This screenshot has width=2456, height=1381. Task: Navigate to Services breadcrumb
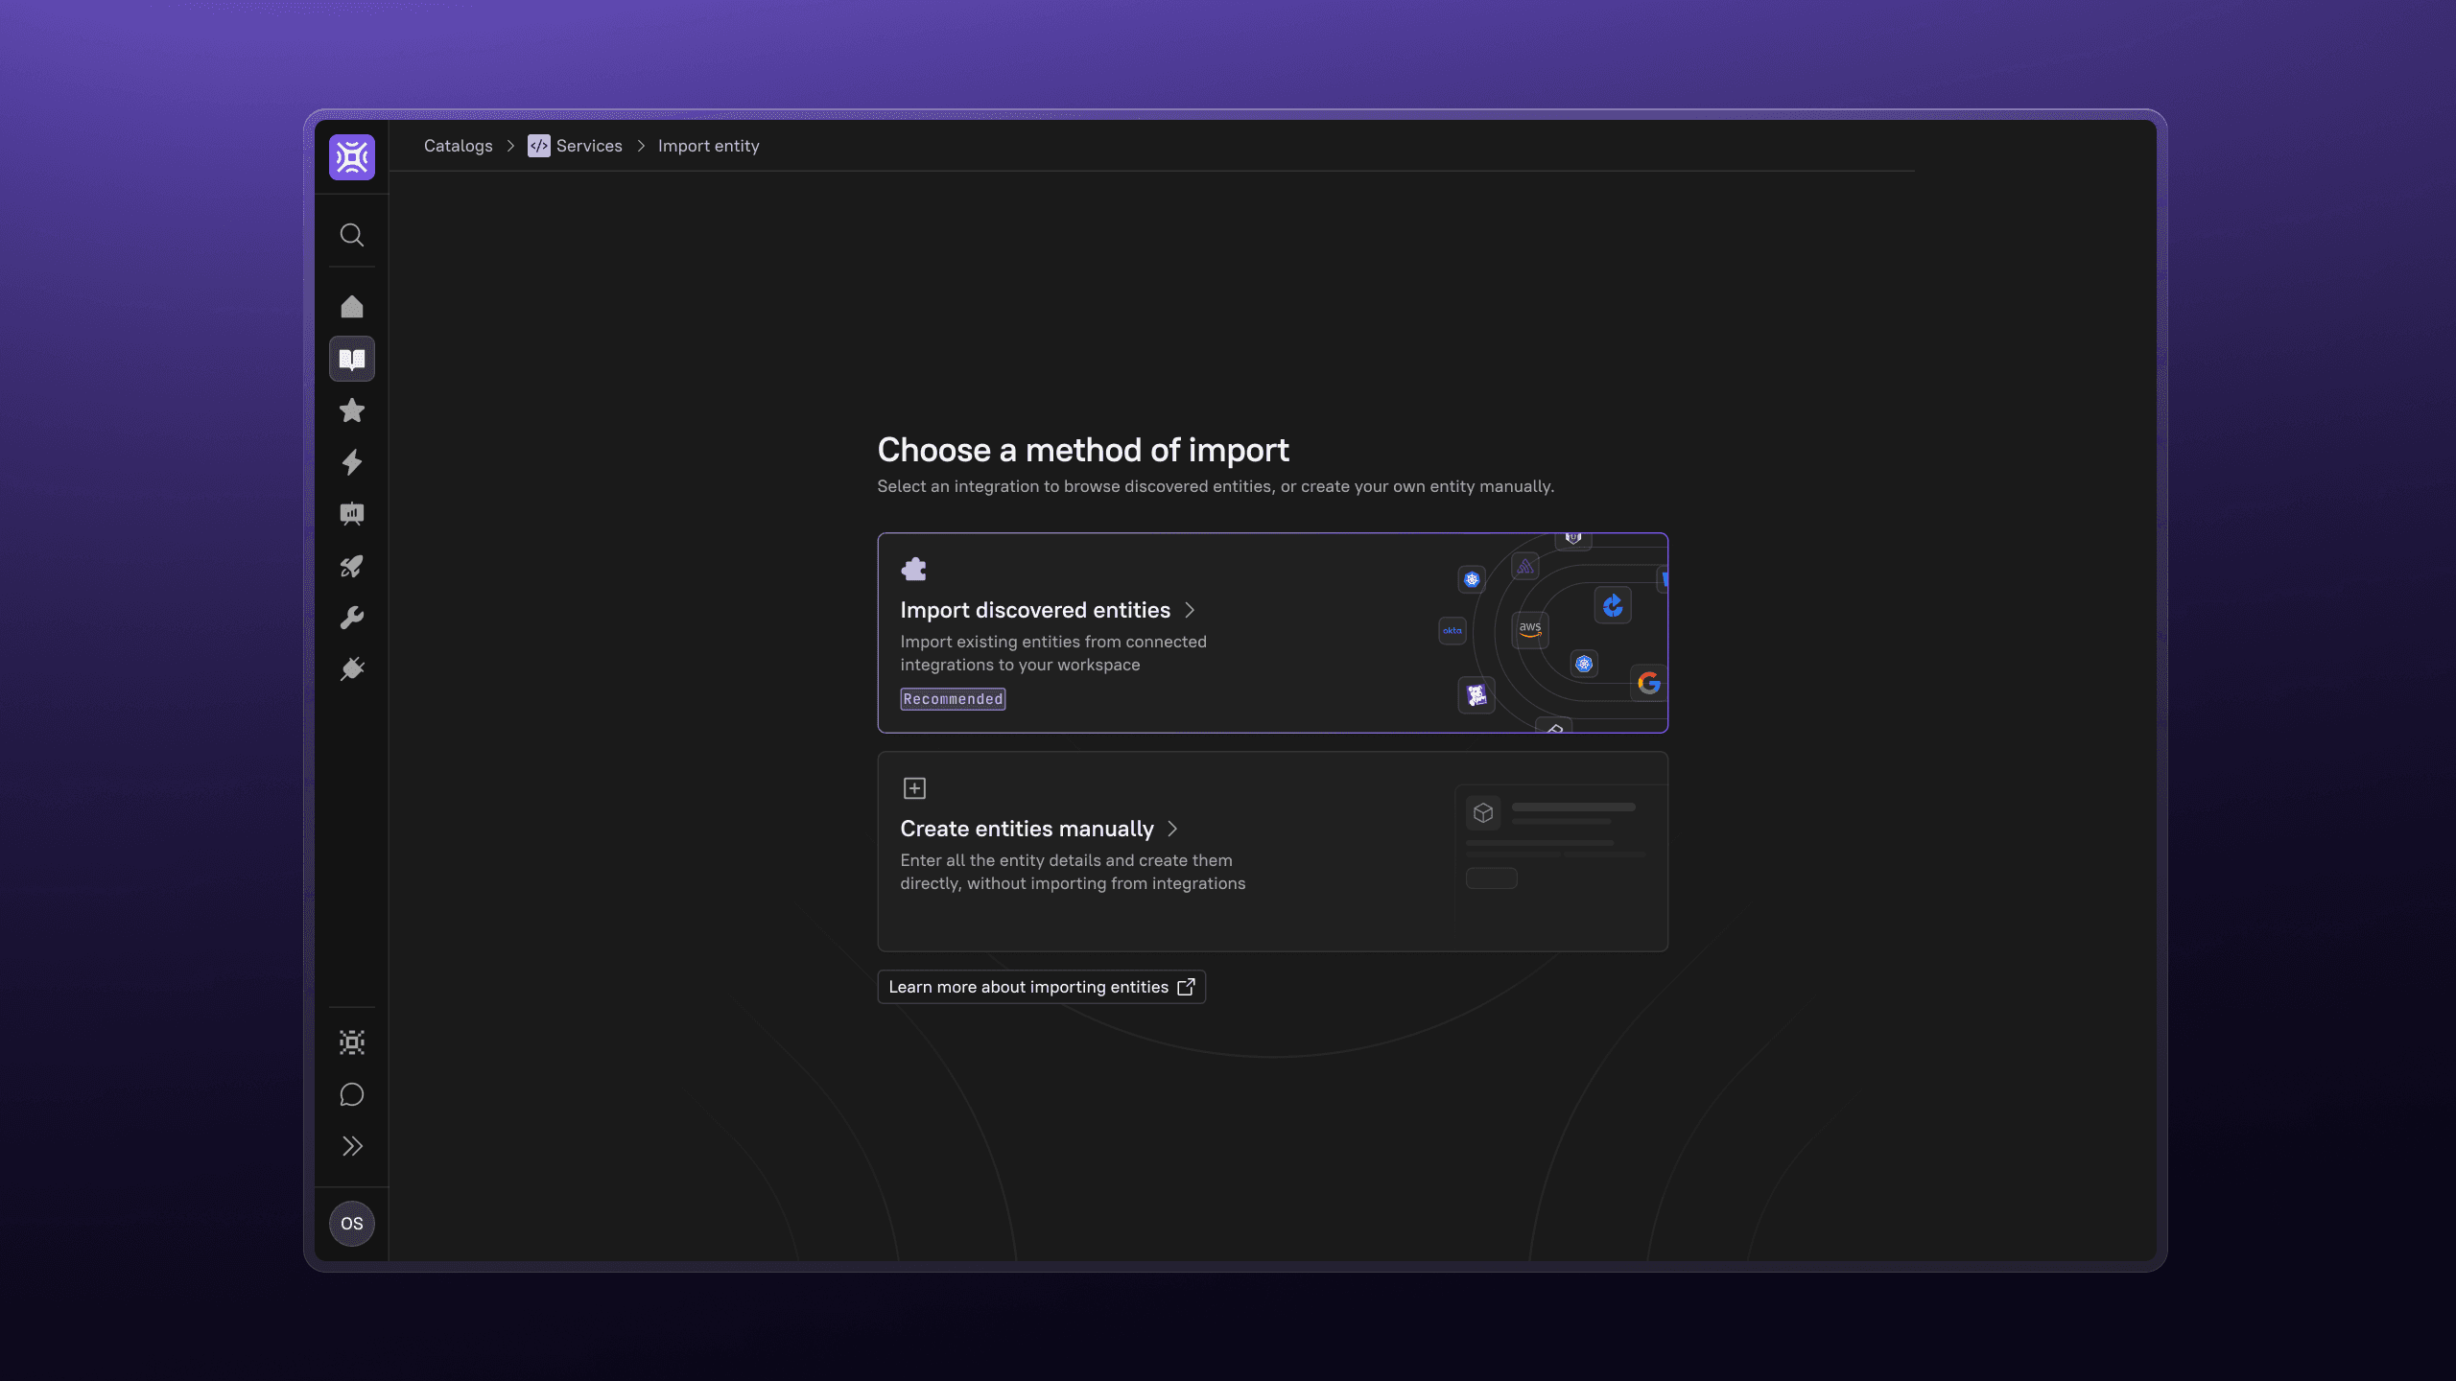point(589,146)
